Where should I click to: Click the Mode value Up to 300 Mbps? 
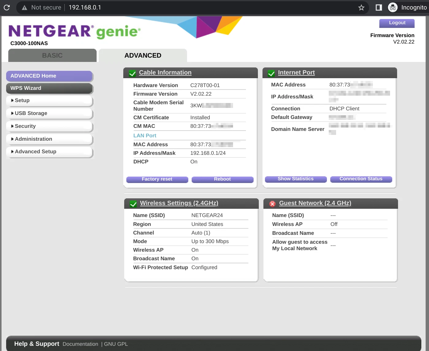pos(210,241)
